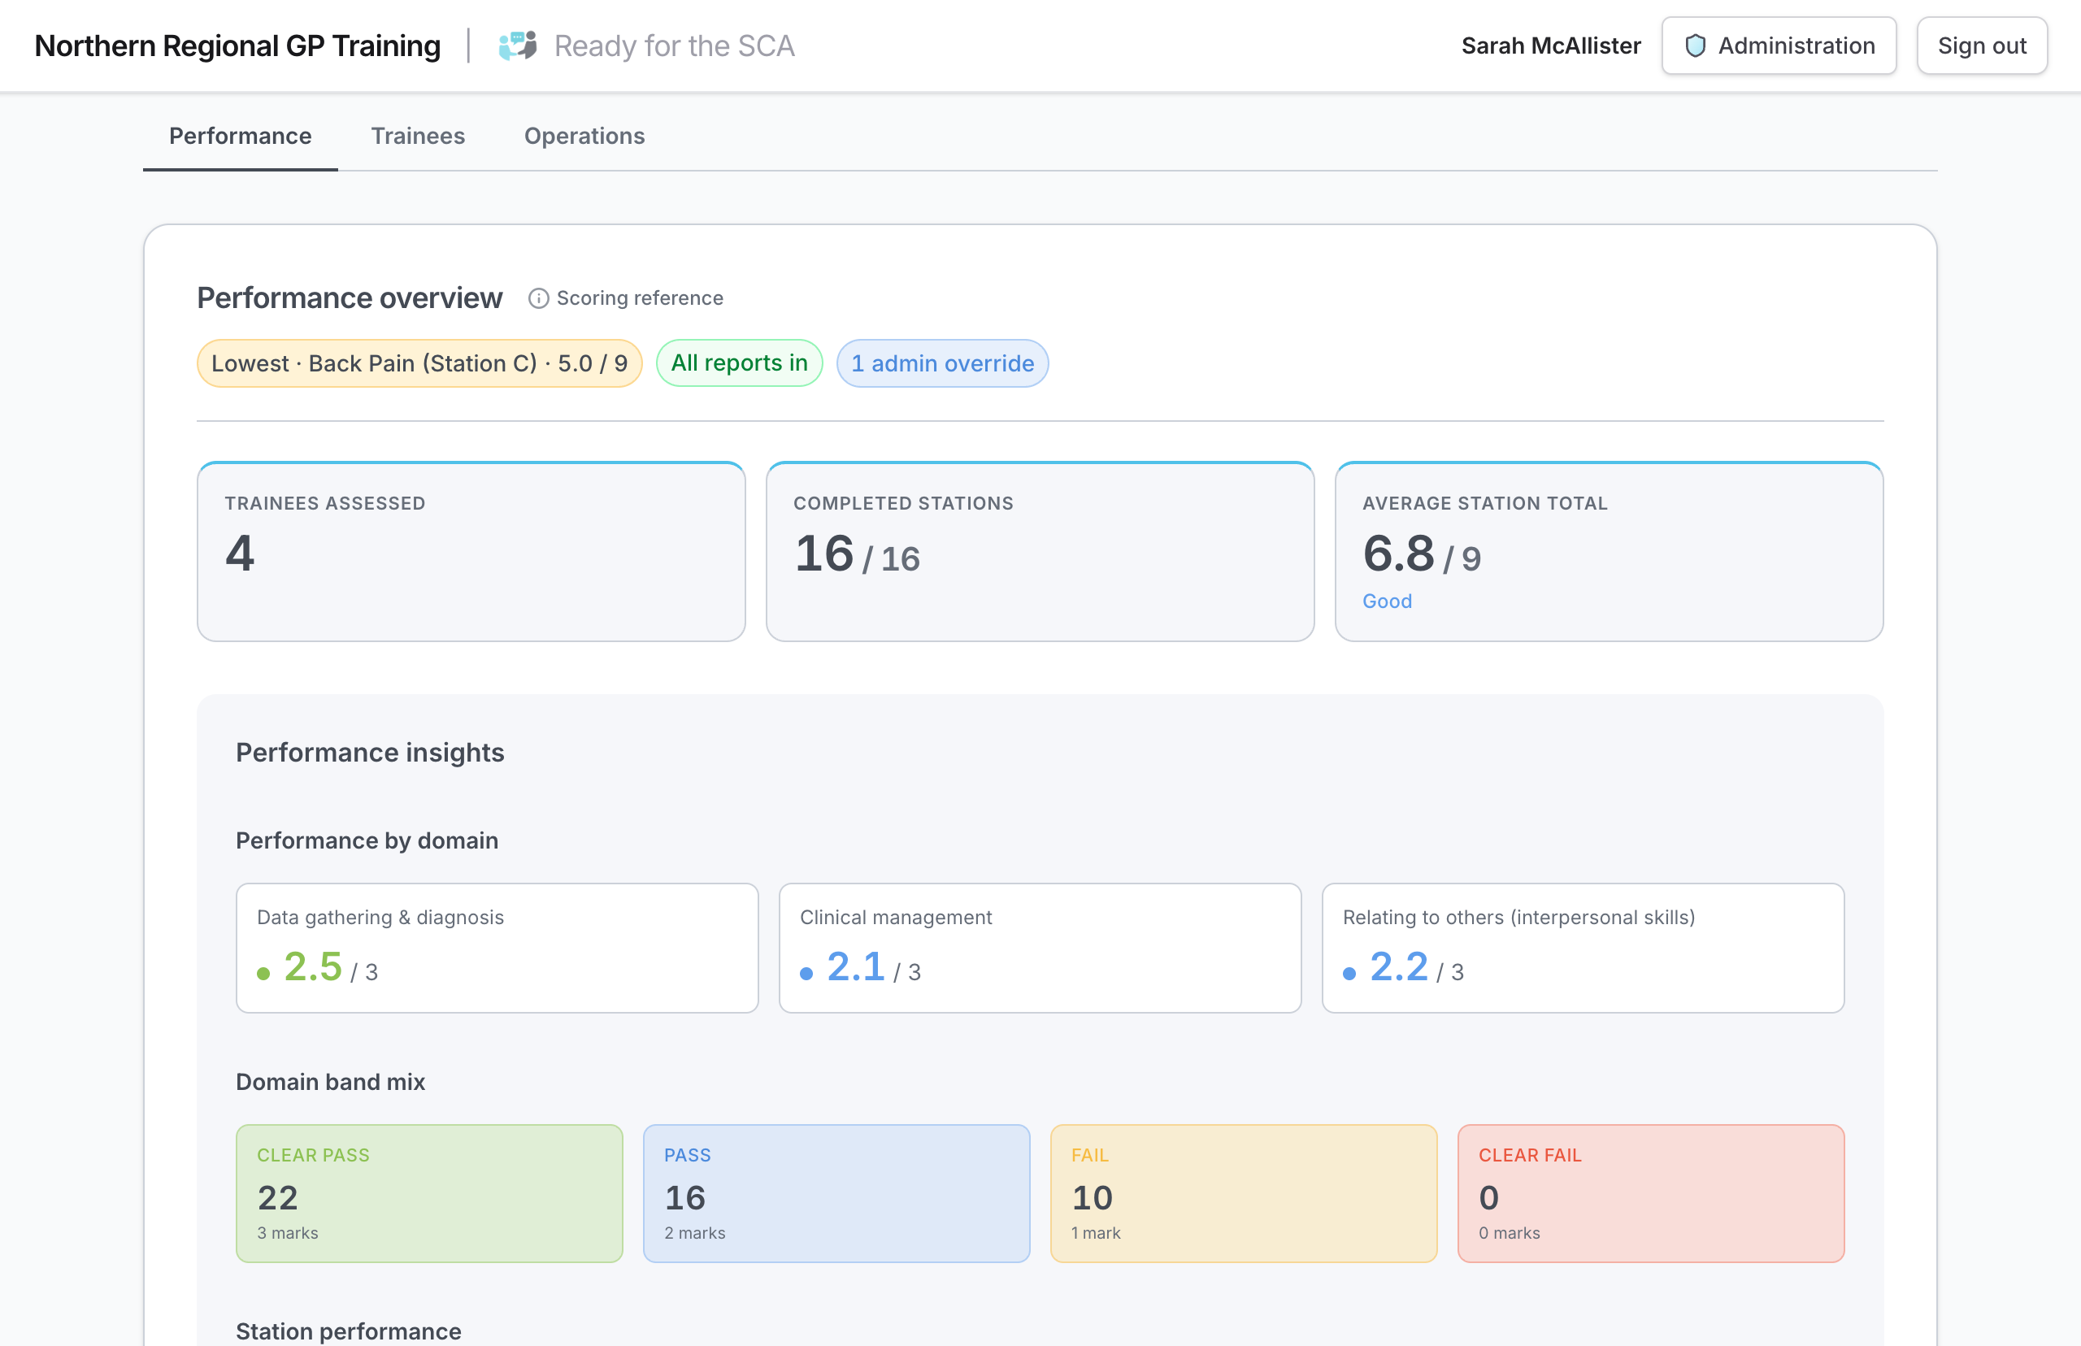Viewport: 2081px width, 1346px height.
Task: Open the Administration button
Action: point(1778,46)
